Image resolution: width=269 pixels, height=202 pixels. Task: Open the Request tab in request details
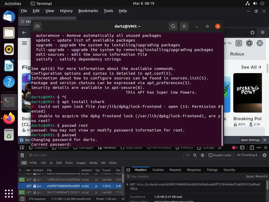175,170
